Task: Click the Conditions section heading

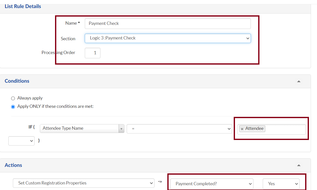Action: (17, 81)
